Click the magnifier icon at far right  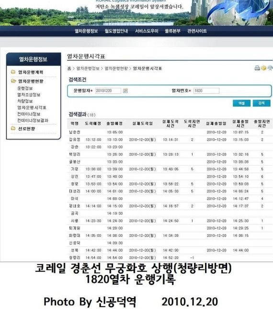pyautogui.click(x=270, y=68)
